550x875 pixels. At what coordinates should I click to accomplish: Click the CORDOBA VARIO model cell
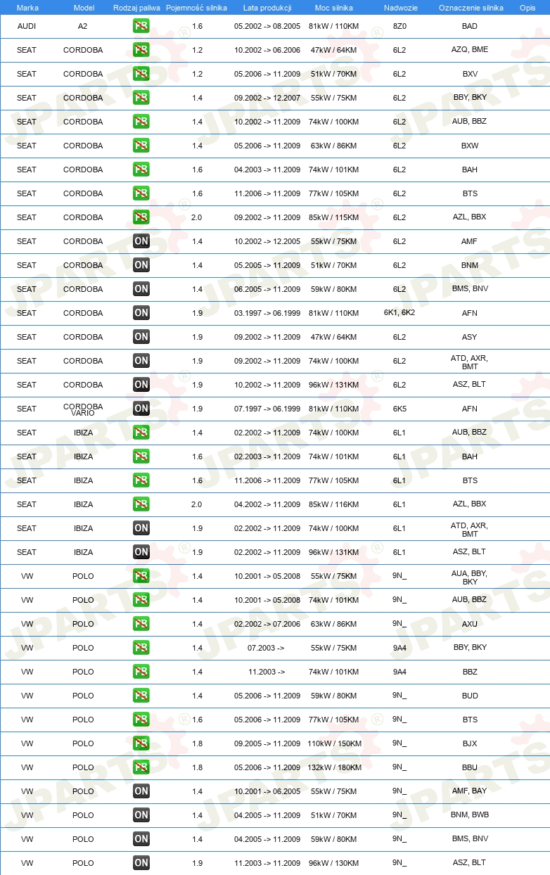[x=83, y=409]
